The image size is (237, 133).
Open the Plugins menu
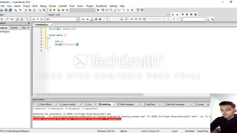(x=90, y=6)
